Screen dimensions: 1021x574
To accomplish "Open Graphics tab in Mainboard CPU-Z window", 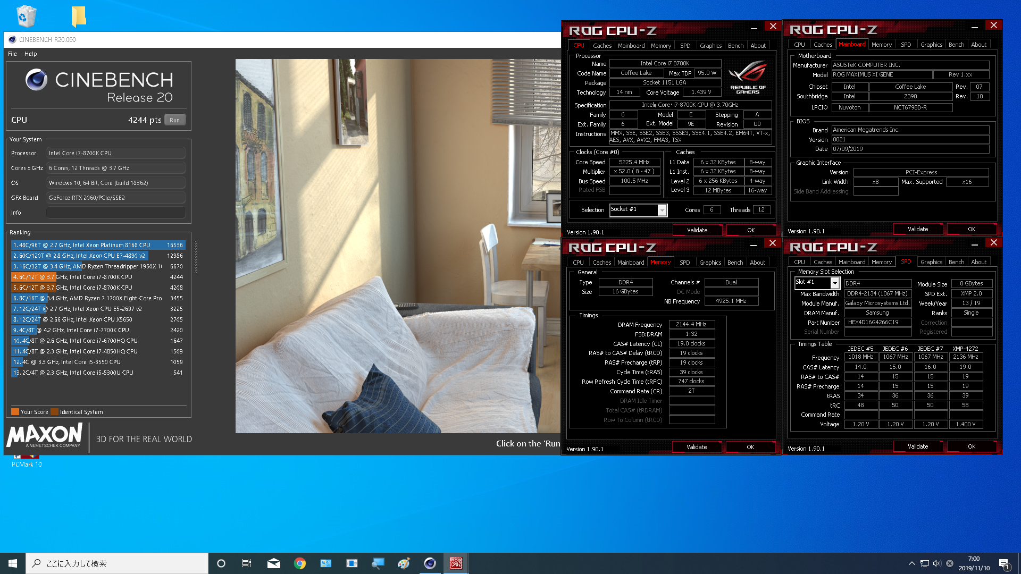I will pyautogui.click(x=931, y=45).
